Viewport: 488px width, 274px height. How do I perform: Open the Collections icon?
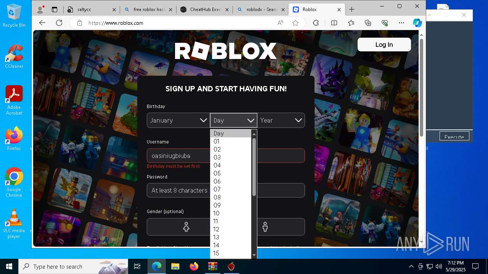(x=368, y=23)
